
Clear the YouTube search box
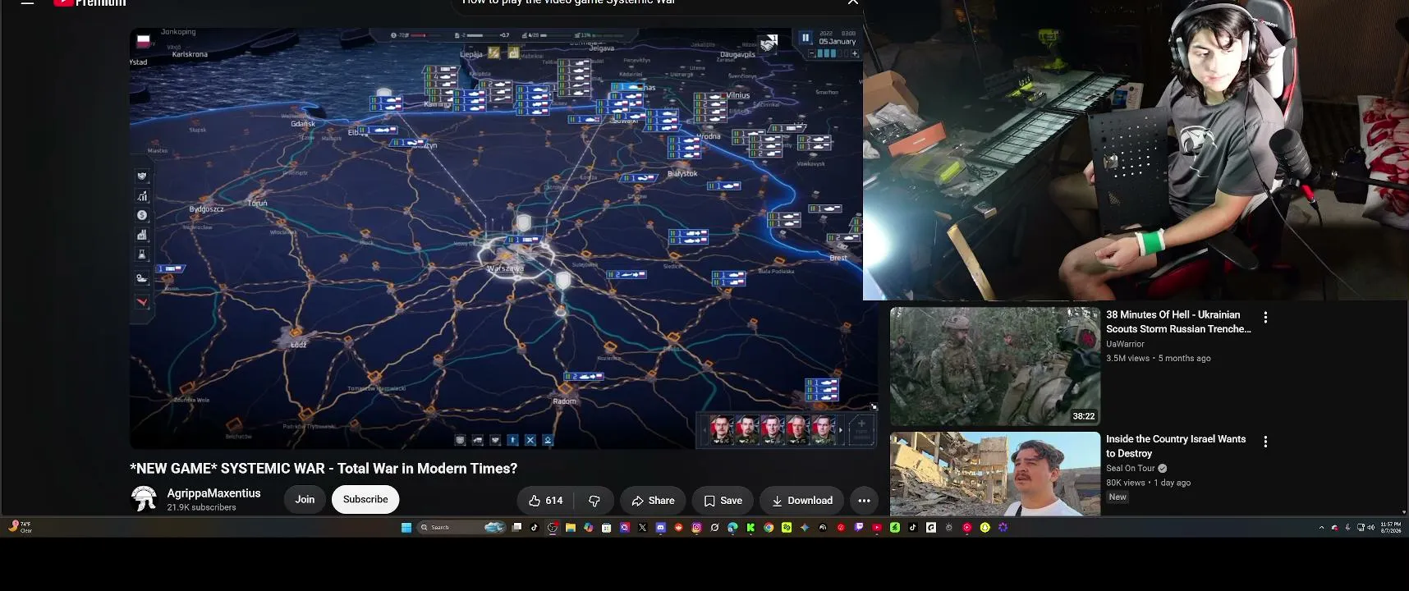tap(853, 2)
